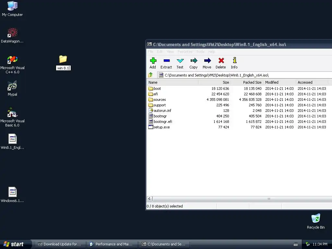Viewport: 332px width, 249px height.
Task: Sort by Modified column header
Action: [x=279, y=82]
